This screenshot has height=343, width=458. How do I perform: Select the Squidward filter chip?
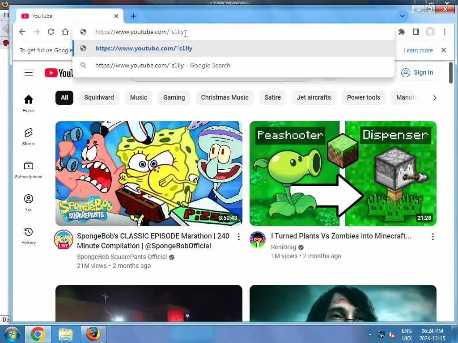(99, 97)
